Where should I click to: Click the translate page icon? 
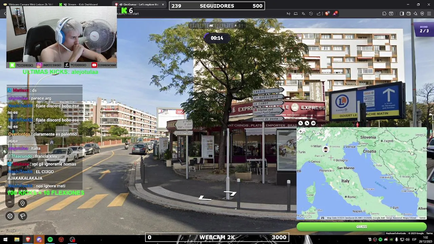pyautogui.click(x=303, y=14)
